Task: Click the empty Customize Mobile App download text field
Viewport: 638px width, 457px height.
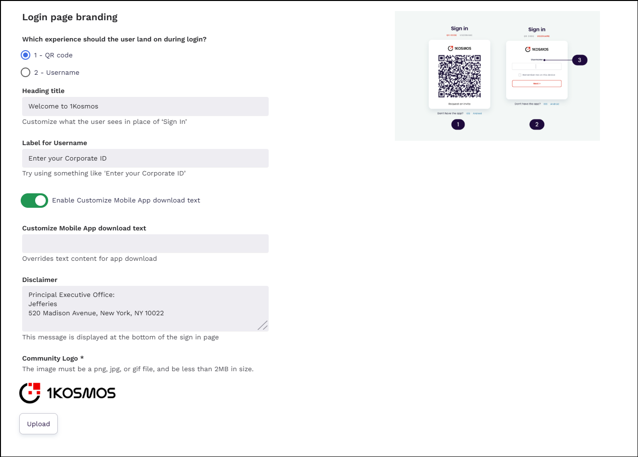Action: tap(145, 243)
